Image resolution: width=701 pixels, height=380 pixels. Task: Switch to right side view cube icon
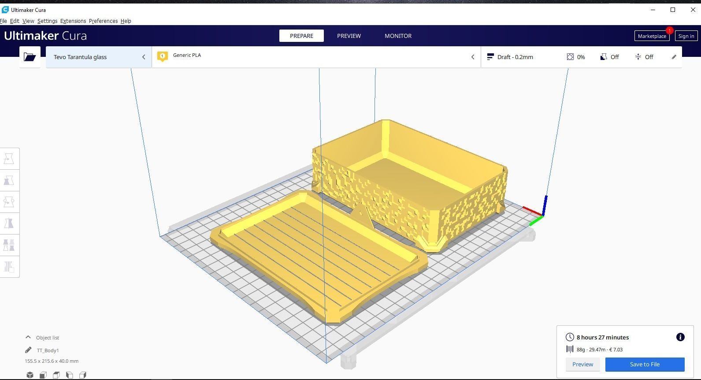83,375
